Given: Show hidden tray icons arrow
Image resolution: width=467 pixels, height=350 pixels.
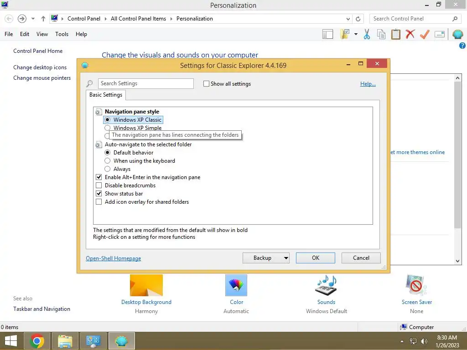Looking at the screenshot, I should [402, 341].
